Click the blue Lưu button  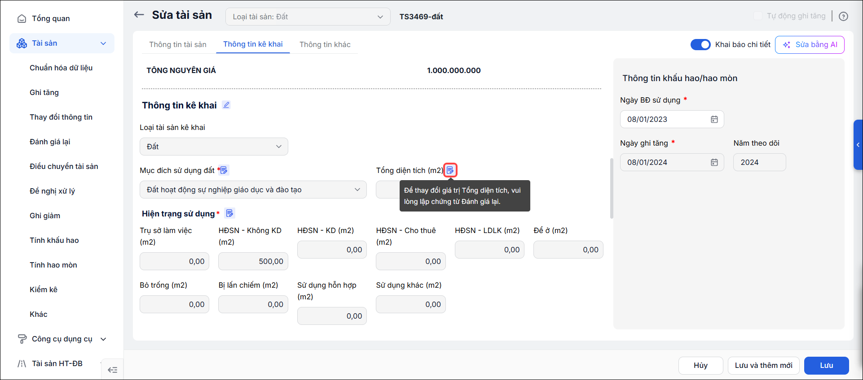point(826,366)
